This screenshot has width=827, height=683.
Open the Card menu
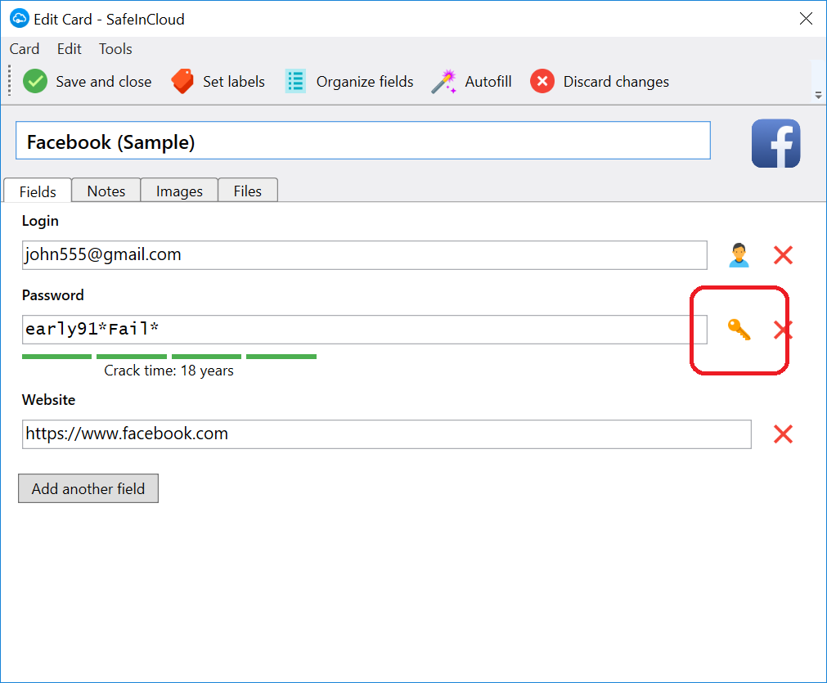coord(25,49)
